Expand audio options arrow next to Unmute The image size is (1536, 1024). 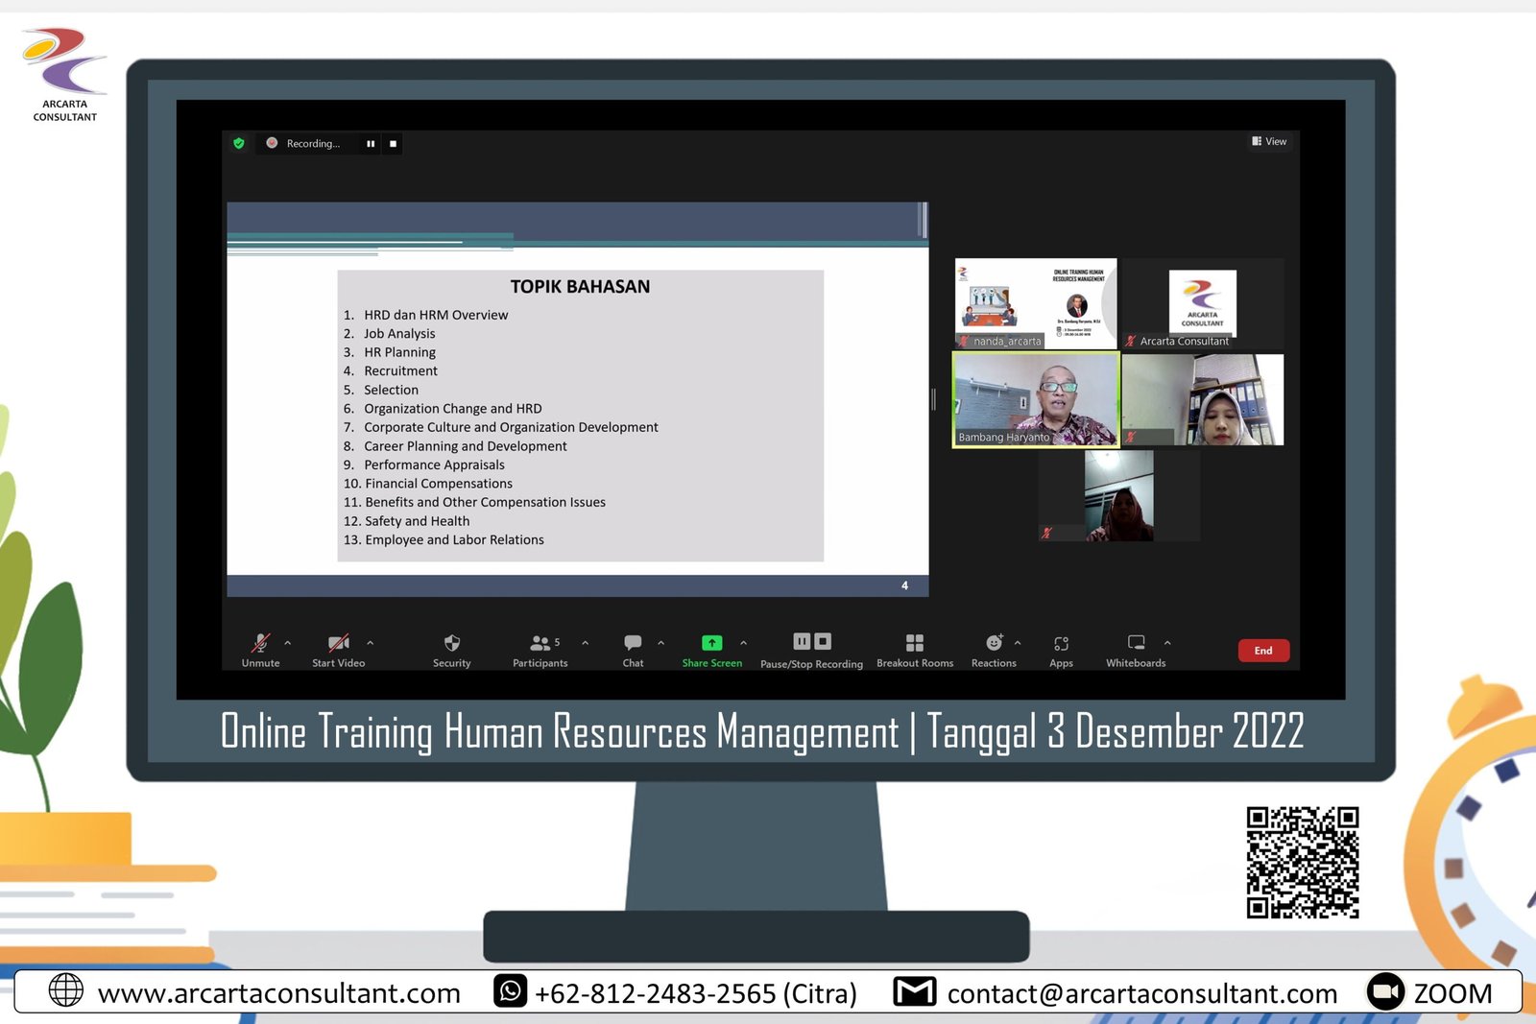point(288,643)
